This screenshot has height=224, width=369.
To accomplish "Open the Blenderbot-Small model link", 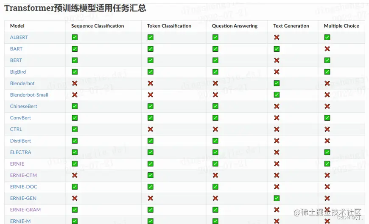I will click(29, 95).
